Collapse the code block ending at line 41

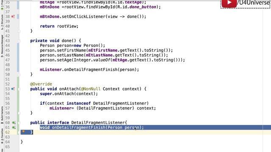click(x=19, y=31)
